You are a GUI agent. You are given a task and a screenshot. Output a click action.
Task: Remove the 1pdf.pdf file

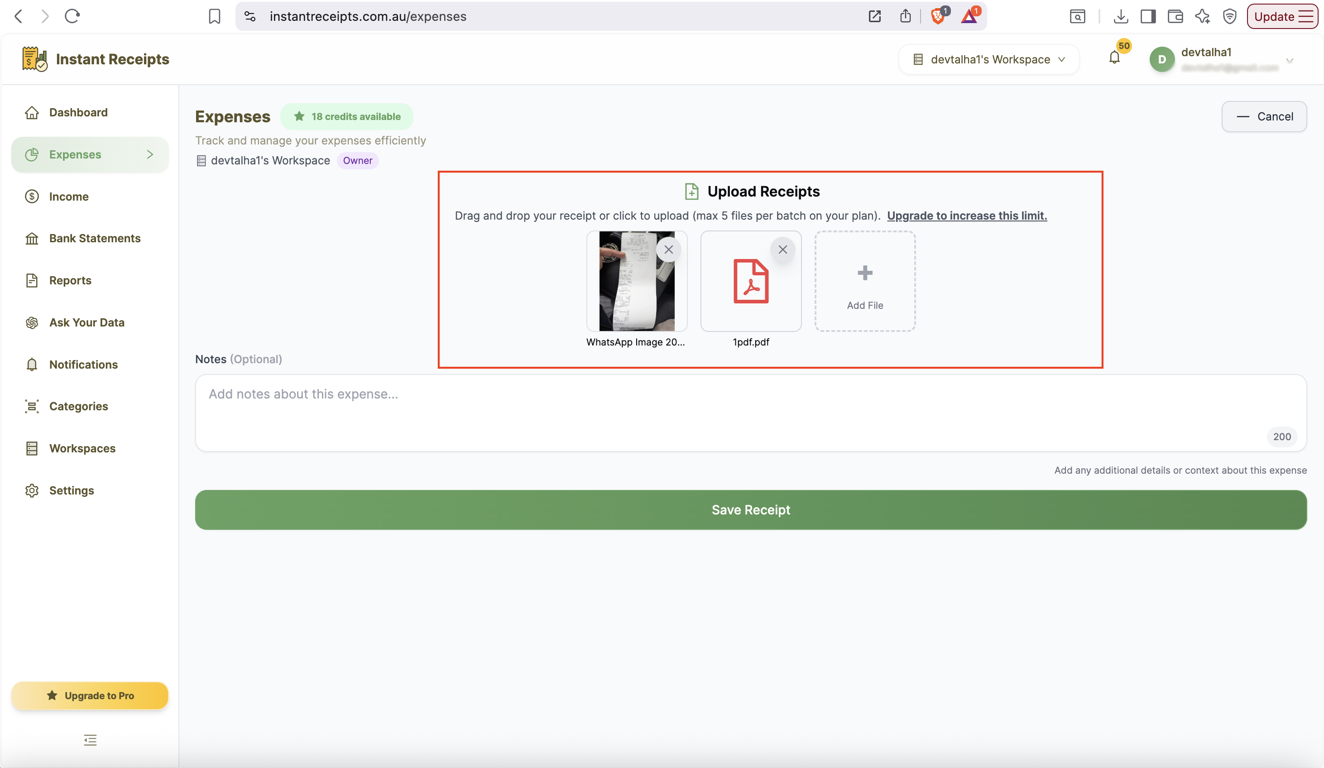(x=782, y=250)
